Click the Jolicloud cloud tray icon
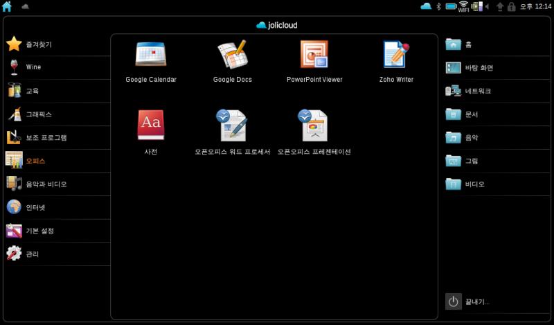This screenshot has width=554, height=325. click(x=426, y=6)
